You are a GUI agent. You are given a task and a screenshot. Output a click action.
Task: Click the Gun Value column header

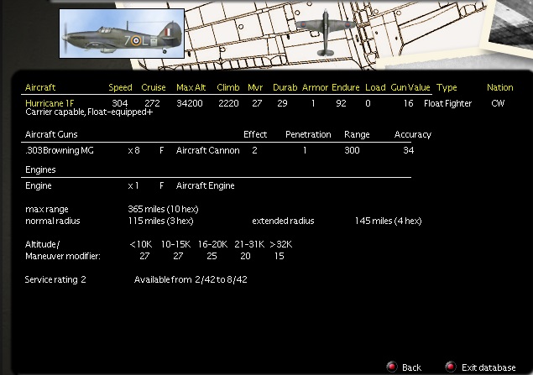[x=410, y=87]
